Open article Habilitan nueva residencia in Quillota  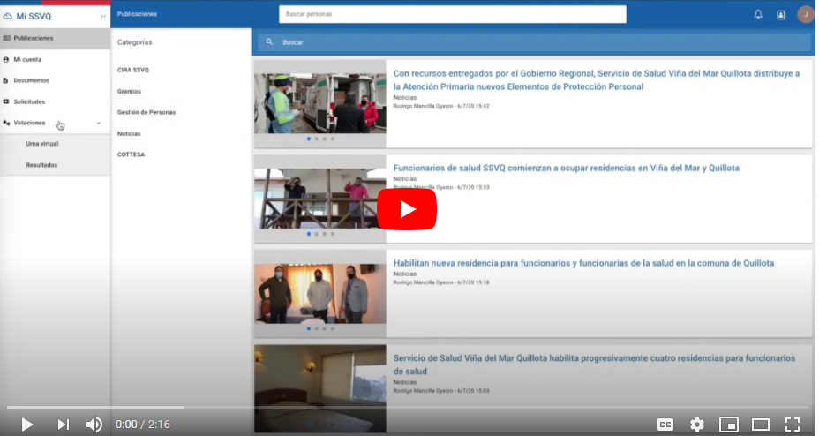pyautogui.click(x=583, y=263)
